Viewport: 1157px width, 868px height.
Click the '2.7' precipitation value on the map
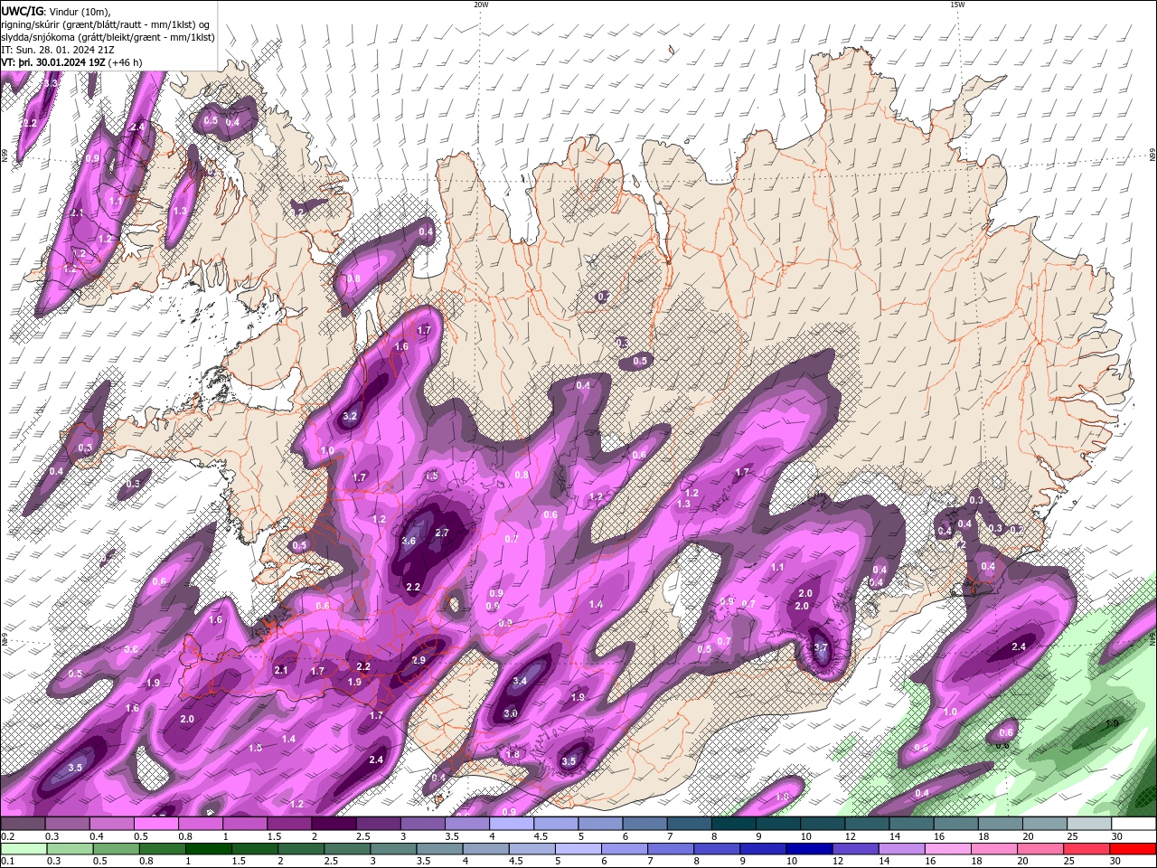(442, 533)
